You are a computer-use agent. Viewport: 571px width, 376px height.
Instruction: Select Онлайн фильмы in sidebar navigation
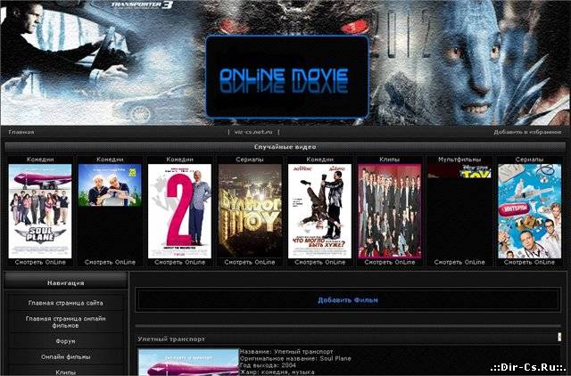(x=64, y=357)
